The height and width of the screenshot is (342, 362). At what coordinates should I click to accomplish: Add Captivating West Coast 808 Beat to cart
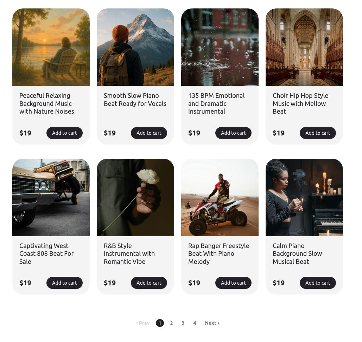pyautogui.click(x=64, y=283)
